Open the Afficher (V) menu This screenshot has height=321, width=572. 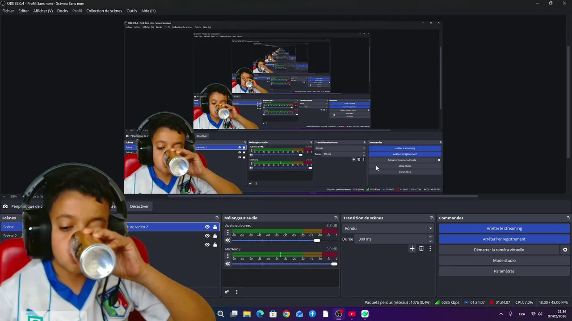[x=43, y=11]
